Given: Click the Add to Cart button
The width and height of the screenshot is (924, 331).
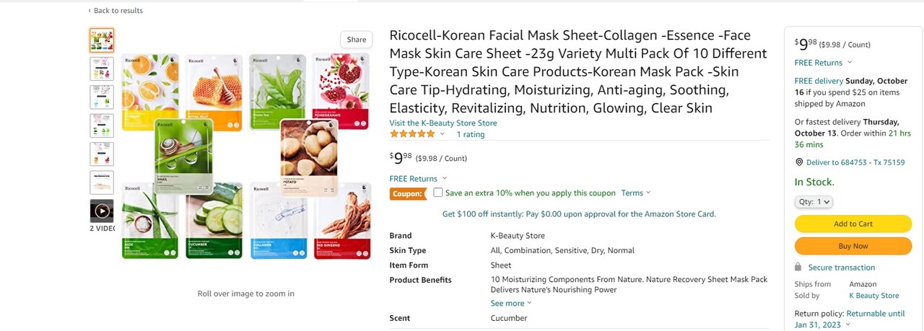Looking at the screenshot, I should pyautogui.click(x=853, y=224).
